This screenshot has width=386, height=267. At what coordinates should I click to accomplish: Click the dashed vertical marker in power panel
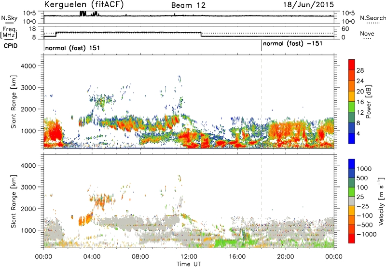click(262, 102)
